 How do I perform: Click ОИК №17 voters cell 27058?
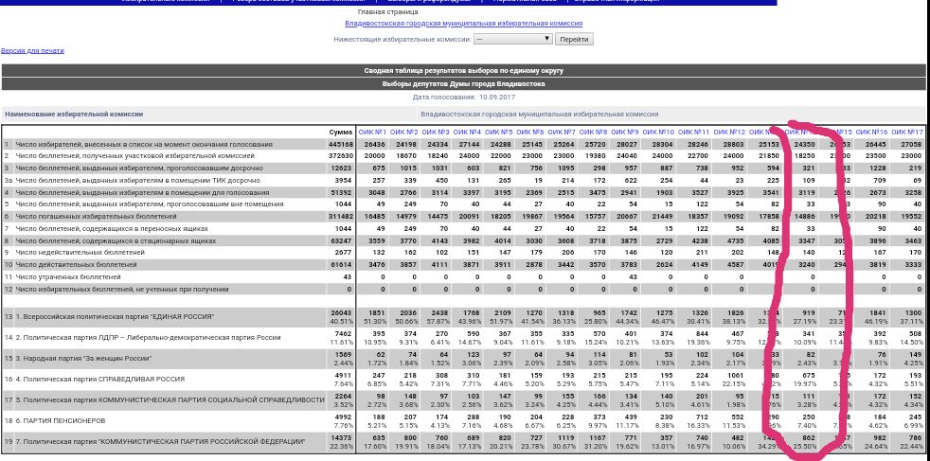click(912, 145)
